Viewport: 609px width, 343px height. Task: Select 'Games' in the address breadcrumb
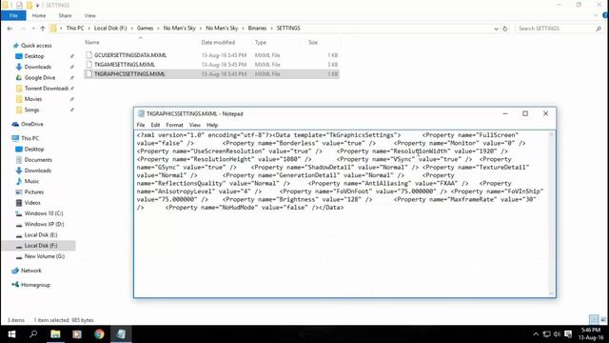tap(145, 28)
